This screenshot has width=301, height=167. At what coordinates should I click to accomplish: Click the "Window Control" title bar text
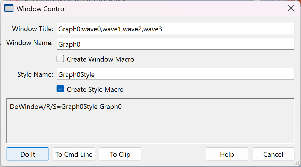[41, 9]
